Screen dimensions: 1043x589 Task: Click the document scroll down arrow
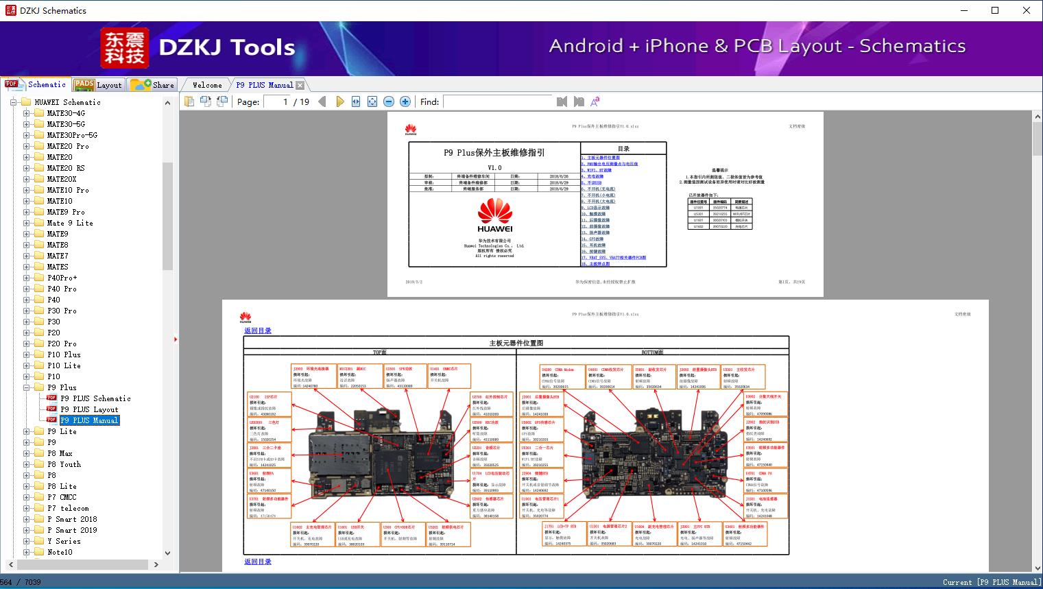(1037, 567)
